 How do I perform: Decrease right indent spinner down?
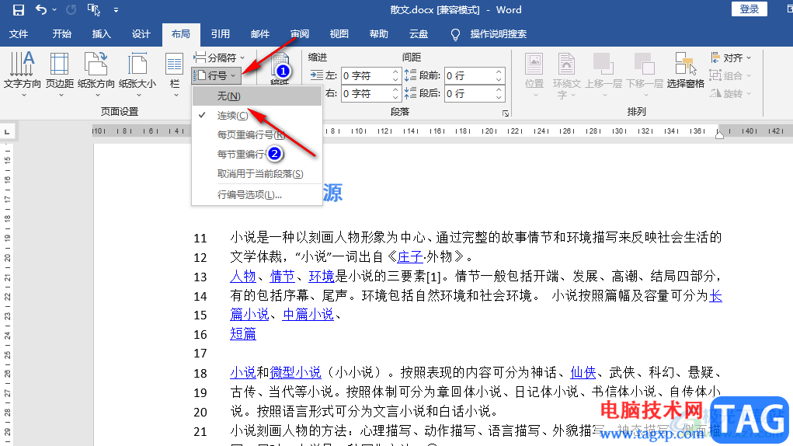[395, 98]
